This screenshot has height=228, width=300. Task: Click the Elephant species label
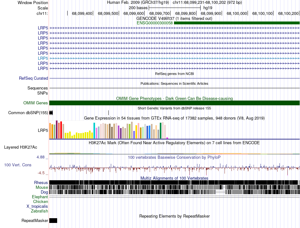[40, 197]
